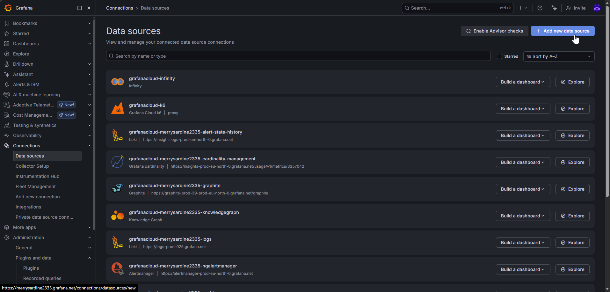Click the Drilldown icon in sidebar
The width and height of the screenshot is (610, 292).
(x=7, y=64)
